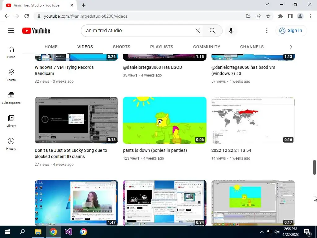Go to Home in the sidebar

[11, 52]
